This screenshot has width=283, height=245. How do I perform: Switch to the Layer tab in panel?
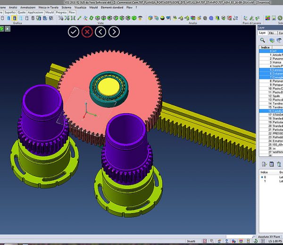262,33
